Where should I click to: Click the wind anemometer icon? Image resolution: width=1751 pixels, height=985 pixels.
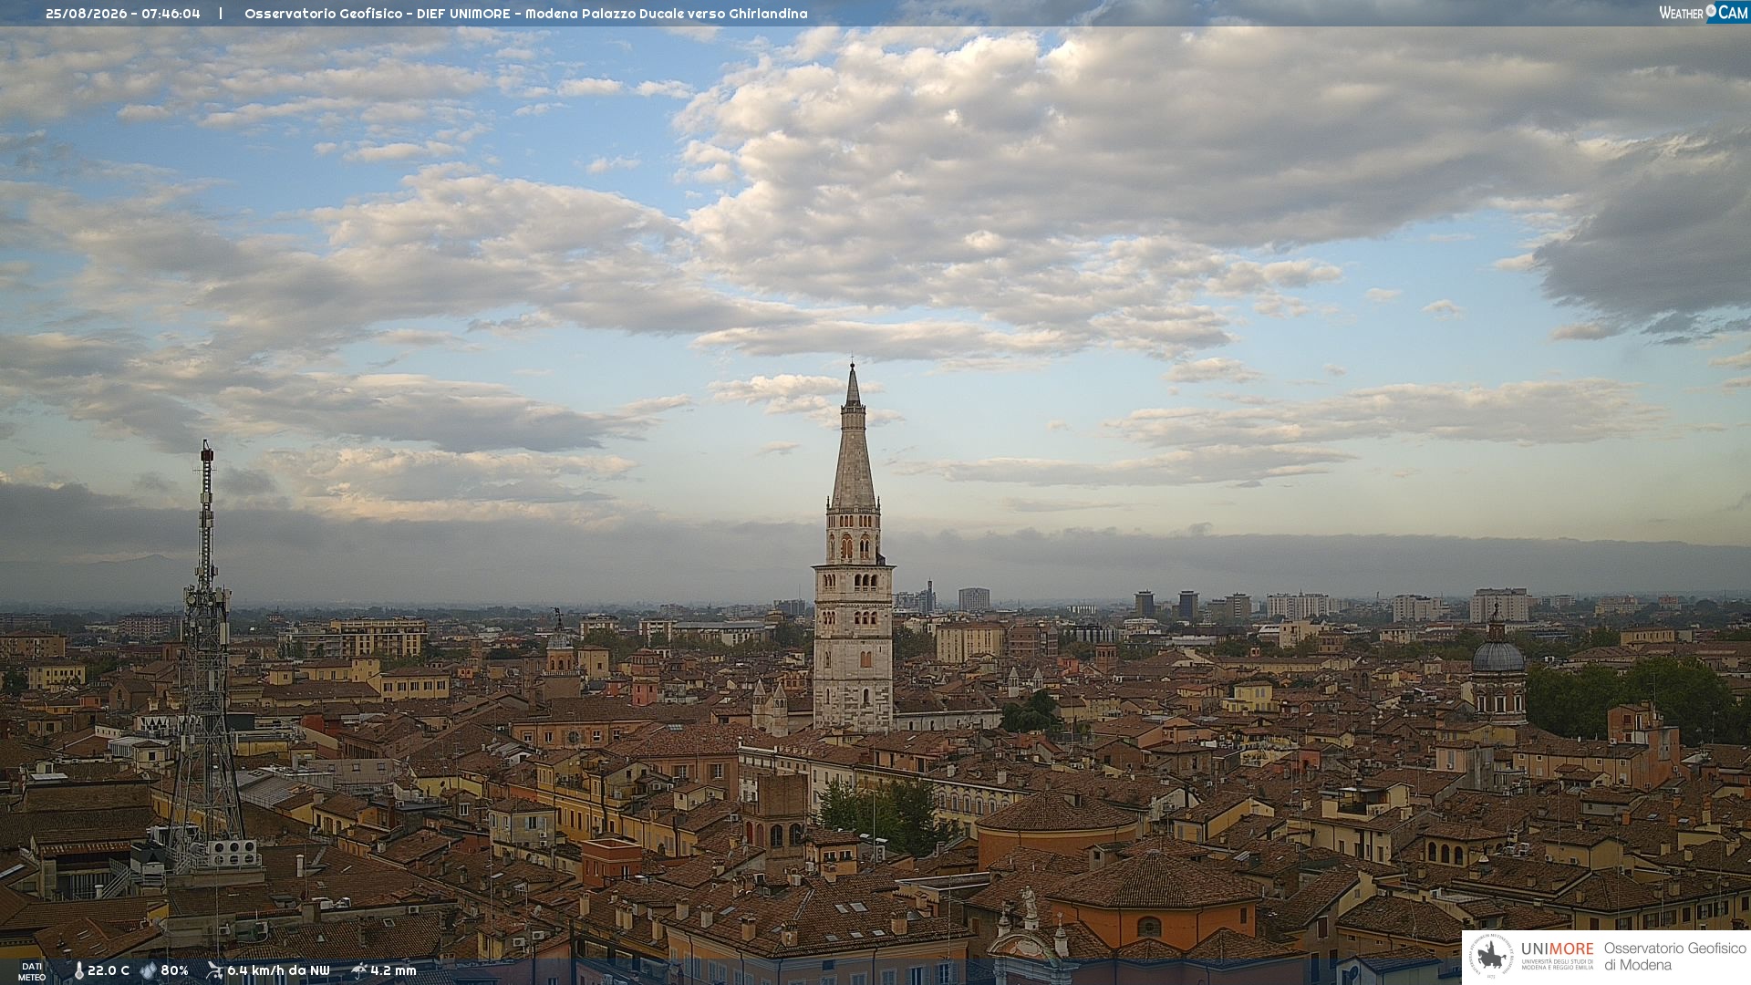(214, 970)
